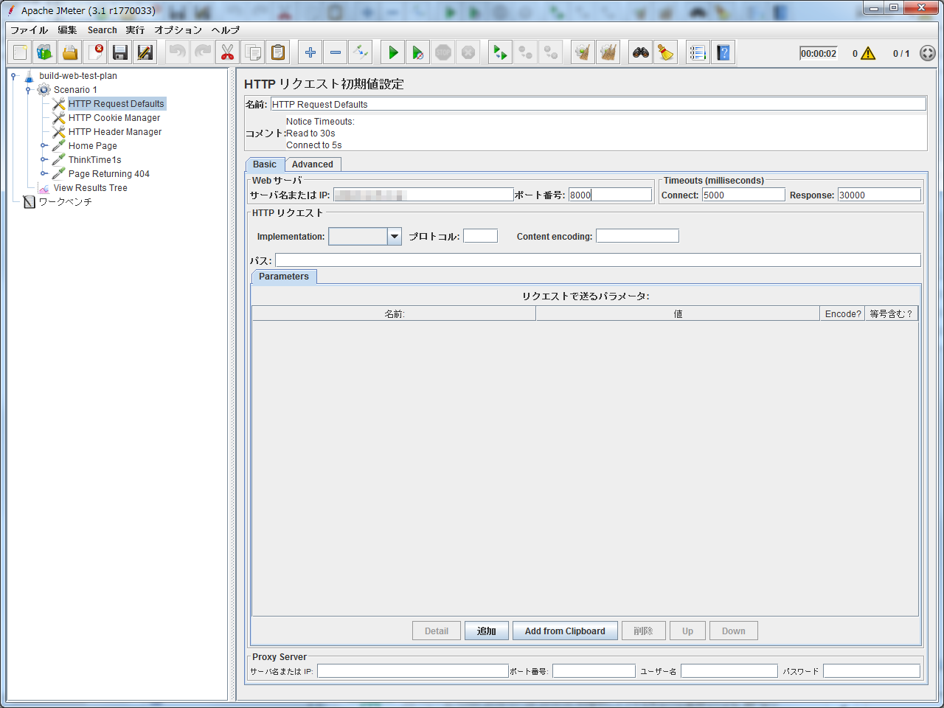
Task: Click the Reset Search icon
Action: pyautogui.click(x=666, y=52)
